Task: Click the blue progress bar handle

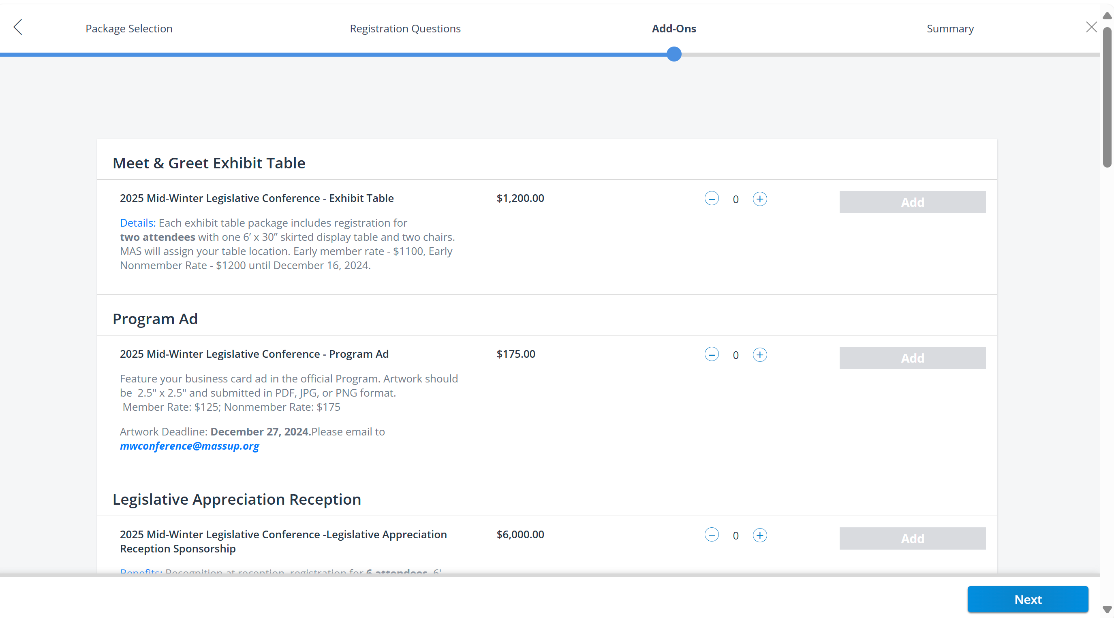Action: [674, 54]
